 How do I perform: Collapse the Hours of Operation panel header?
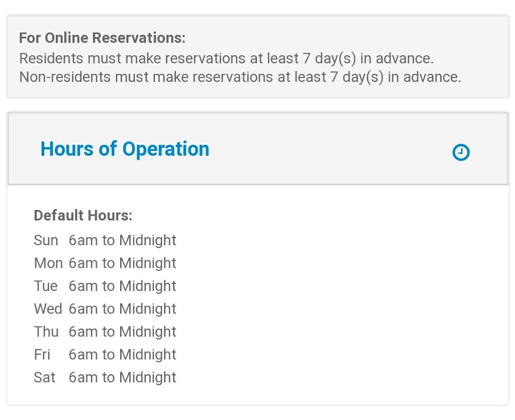pyautogui.click(x=258, y=148)
